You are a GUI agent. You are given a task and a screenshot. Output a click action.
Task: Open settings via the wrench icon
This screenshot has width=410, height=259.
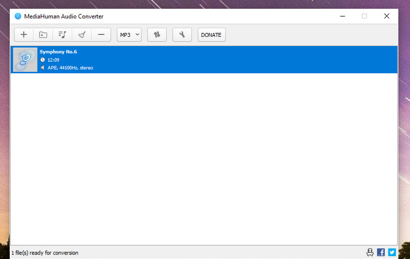pyautogui.click(x=182, y=35)
